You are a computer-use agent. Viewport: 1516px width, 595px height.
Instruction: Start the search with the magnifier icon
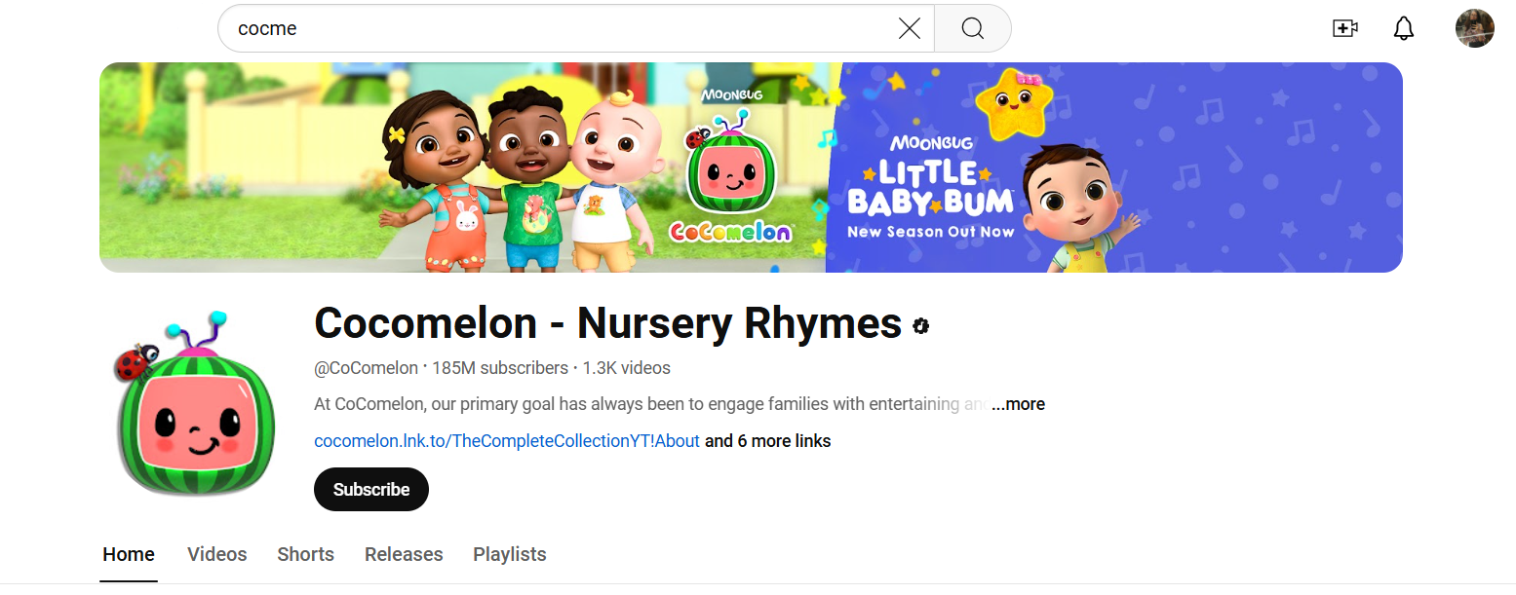click(x=972, y=28)
